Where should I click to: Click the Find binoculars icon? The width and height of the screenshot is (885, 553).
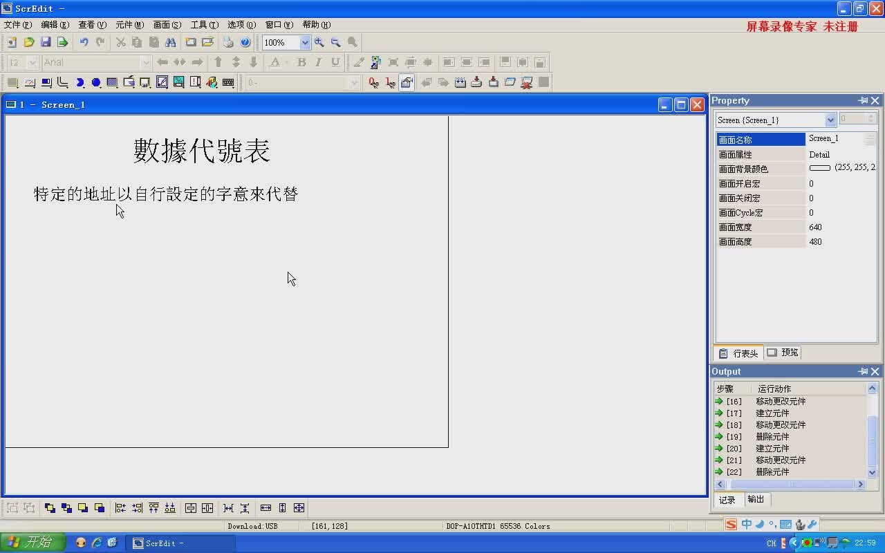coord(170,42)
